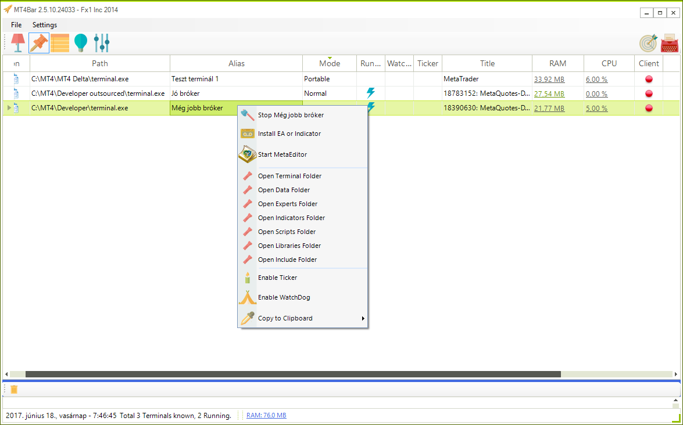Open the 21,77 MB RAM link

pos(549,109)
